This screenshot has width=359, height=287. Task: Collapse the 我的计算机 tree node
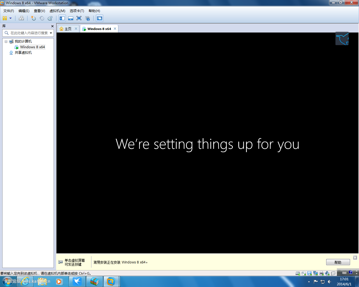coord(6,41)
